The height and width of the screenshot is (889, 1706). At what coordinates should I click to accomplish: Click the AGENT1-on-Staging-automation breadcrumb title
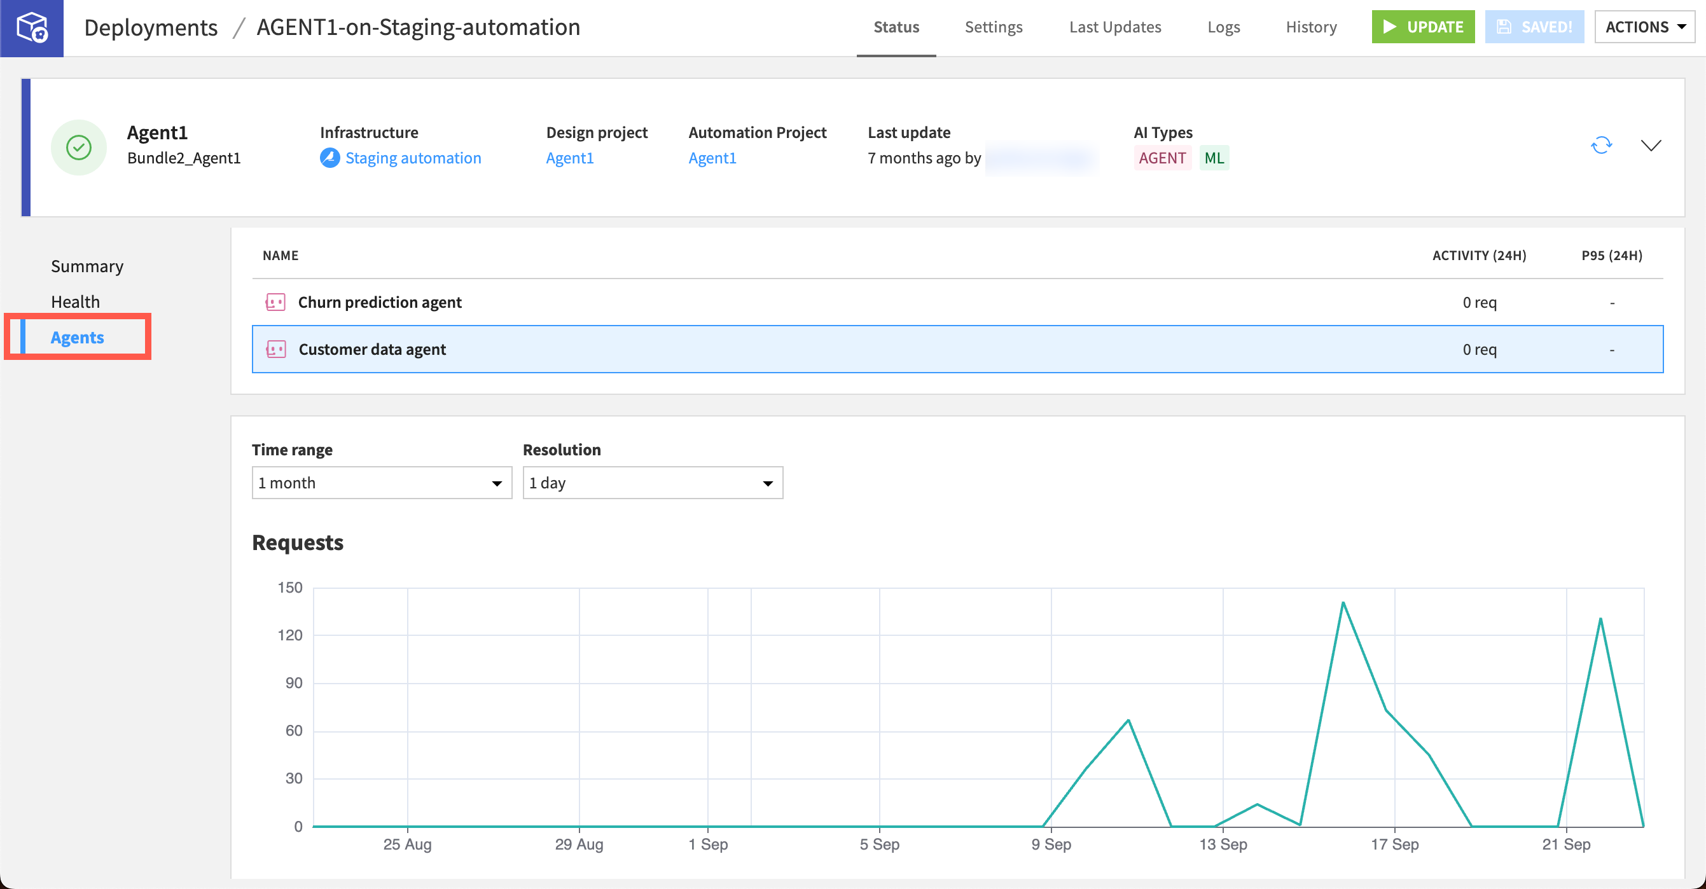click(418, 27)
